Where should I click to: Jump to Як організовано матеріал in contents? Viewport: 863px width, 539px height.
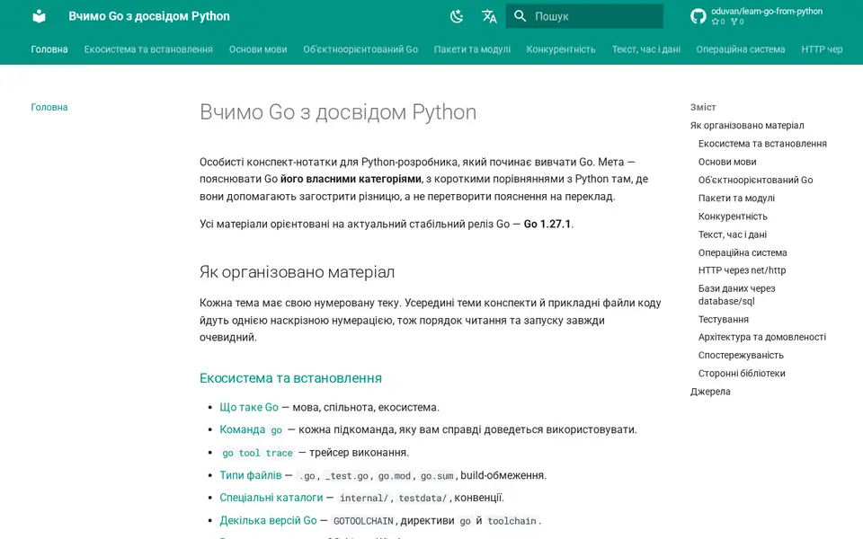click(x=747, y=126)
